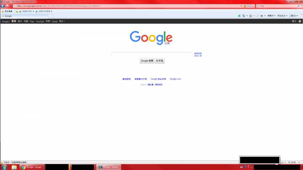The width and height of the screenshot is (303, 170).
Task: Switch to the Chrome Google taskbar window
Action: 32,167
